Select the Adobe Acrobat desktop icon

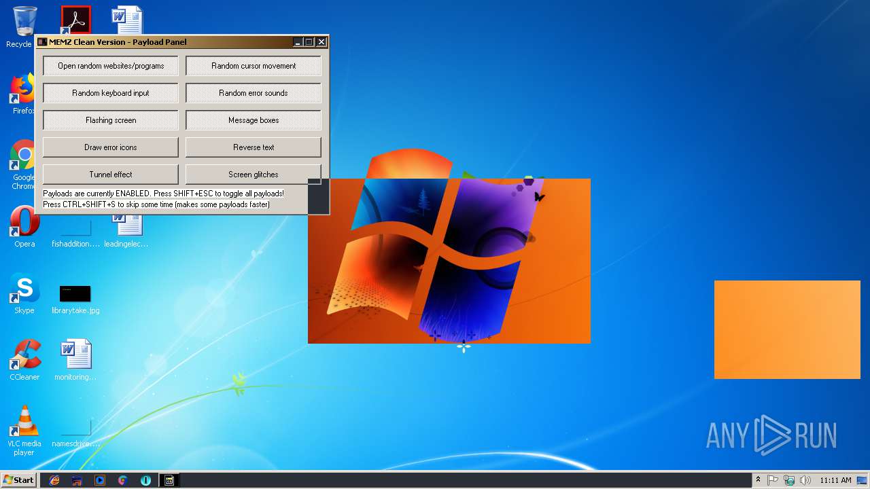75,20
